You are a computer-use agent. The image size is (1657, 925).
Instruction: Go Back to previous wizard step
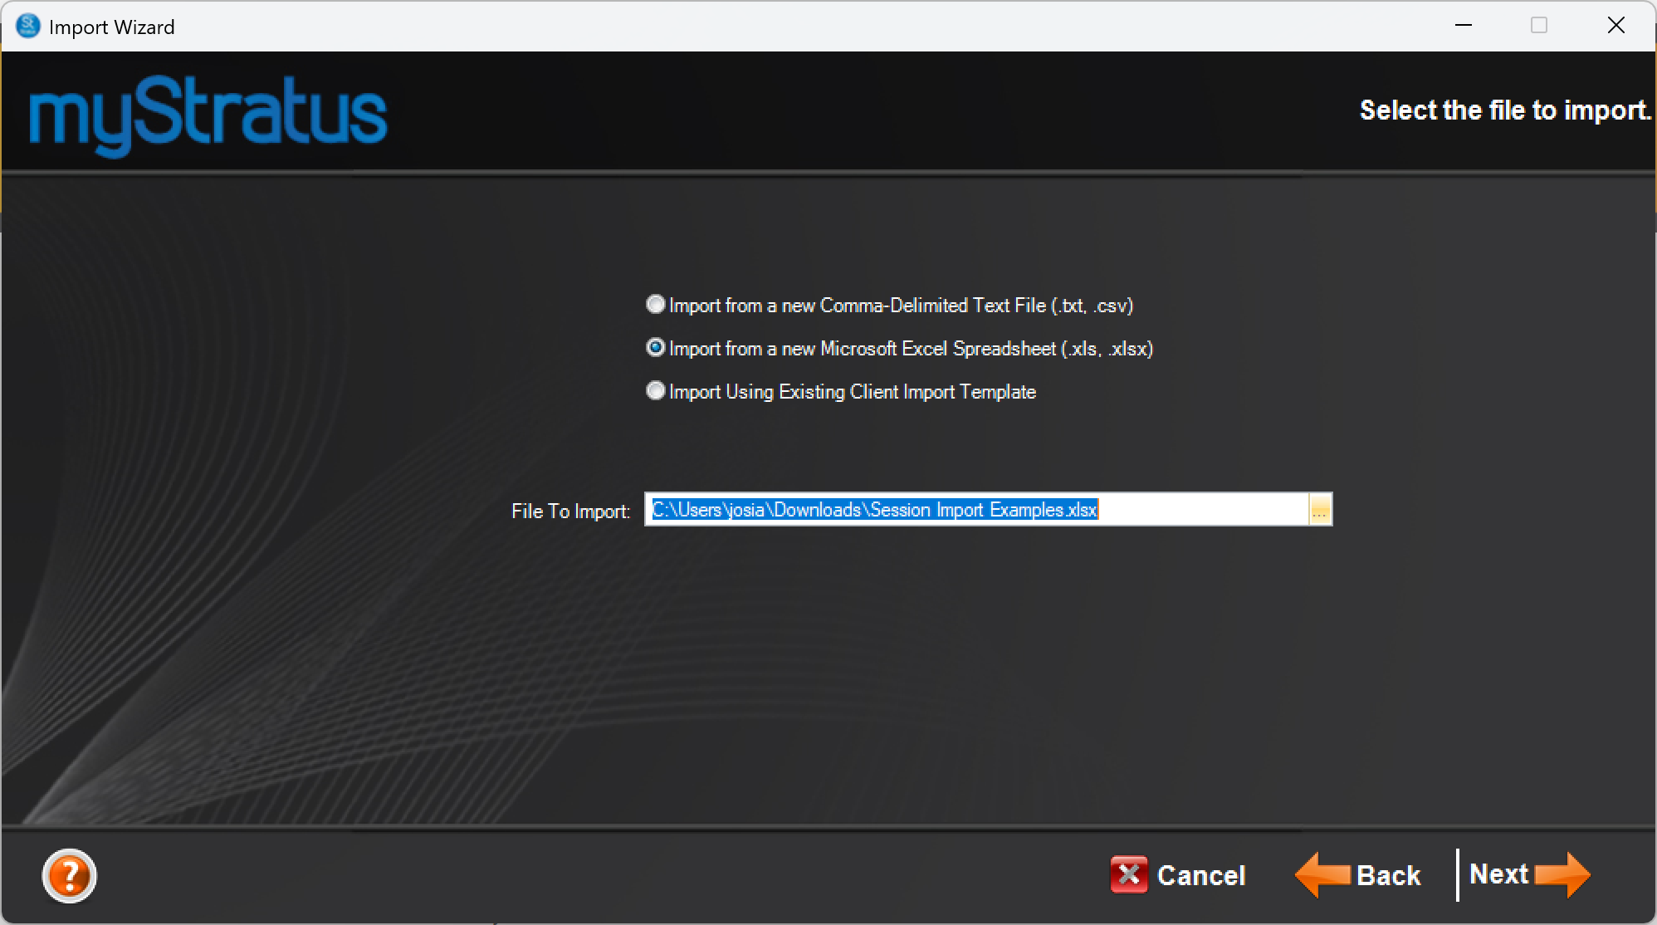(x=1358, y=875)
